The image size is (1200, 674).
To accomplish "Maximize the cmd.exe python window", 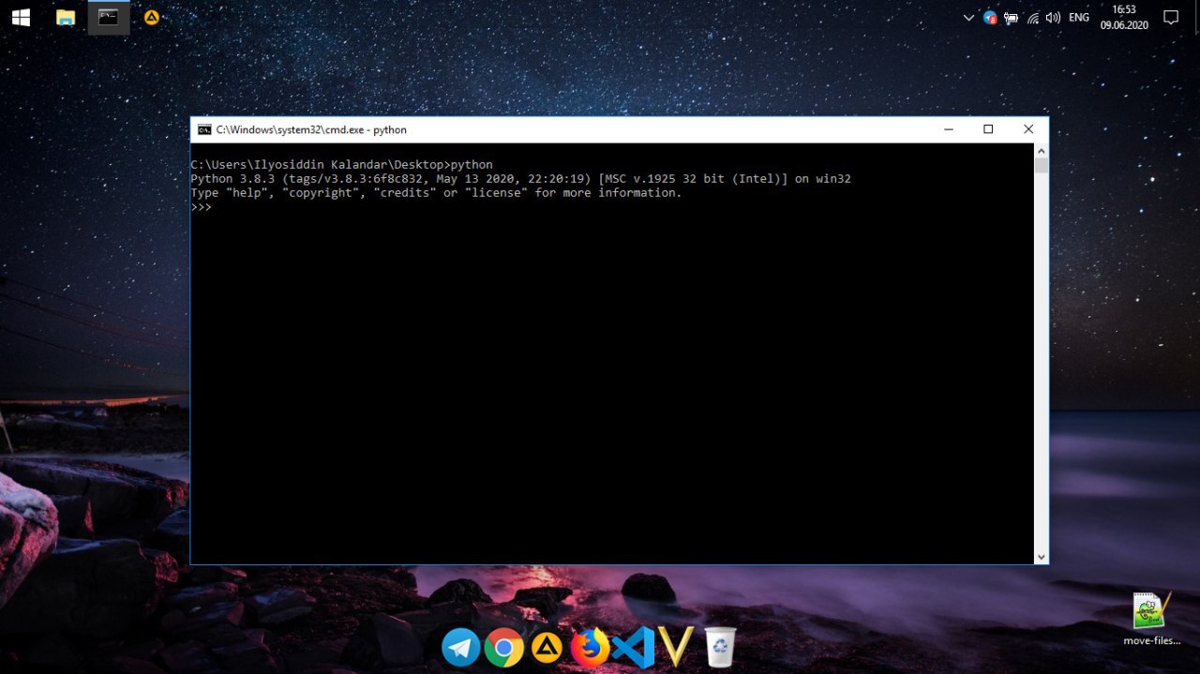I will [x=988, y=129].
